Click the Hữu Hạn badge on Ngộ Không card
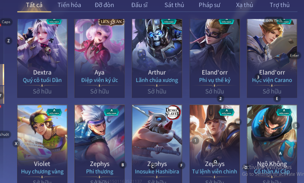The width and height of the screenshot is (304, 183). coord(284,112)
